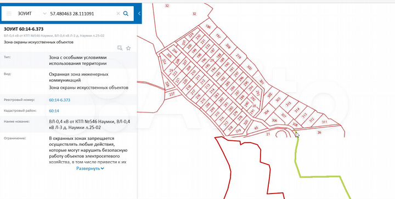Select parcel 21 on the map
The width and height of the screenshot is (395, 199).
point(268,134)
